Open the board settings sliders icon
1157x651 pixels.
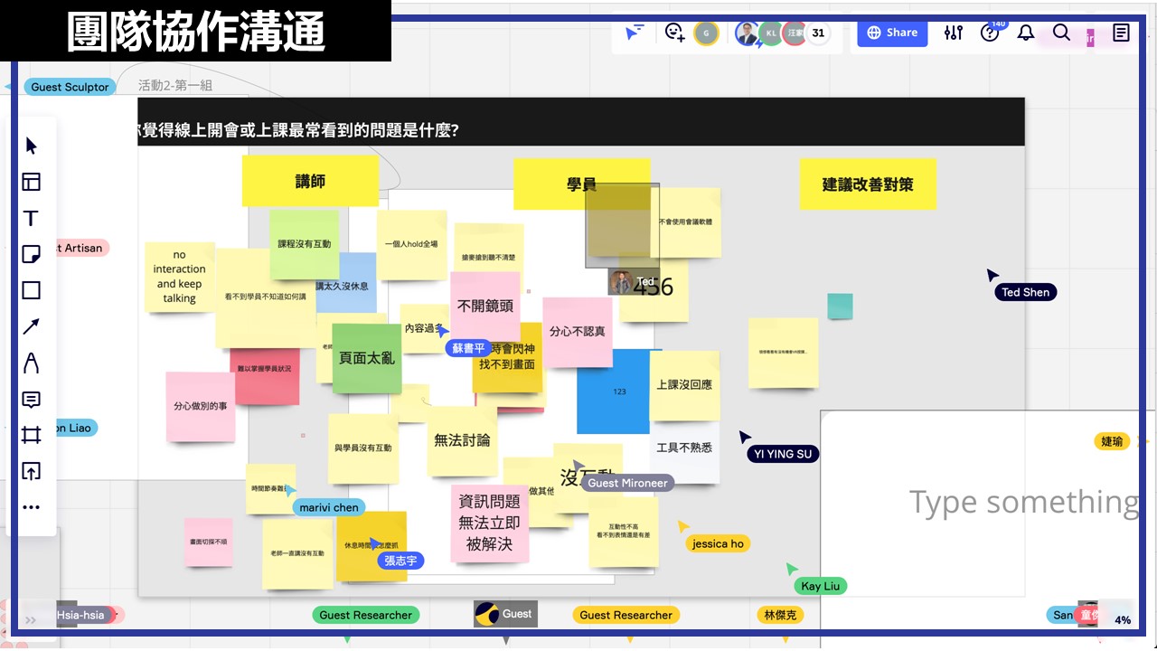click(954, 33)
